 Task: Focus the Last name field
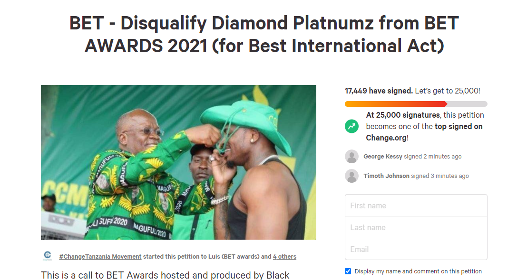pos(416,227)
